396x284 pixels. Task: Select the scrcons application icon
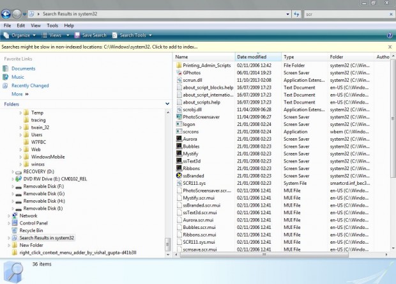pyautogui.click(x=179, y=132)
